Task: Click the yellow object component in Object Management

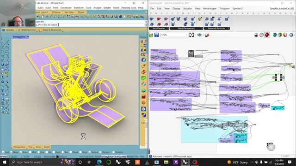Action: point(200,19)
